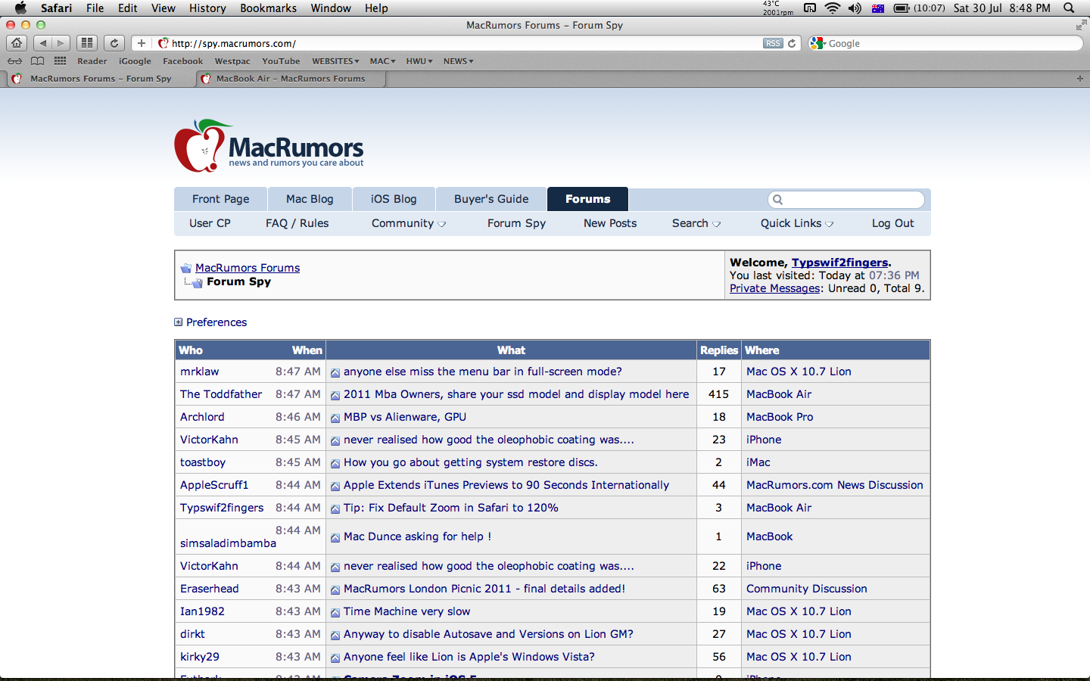The height and width of the screenshot is (681, 1090).
Task: Select the iOS Blog tab
Action: [394, 199]
